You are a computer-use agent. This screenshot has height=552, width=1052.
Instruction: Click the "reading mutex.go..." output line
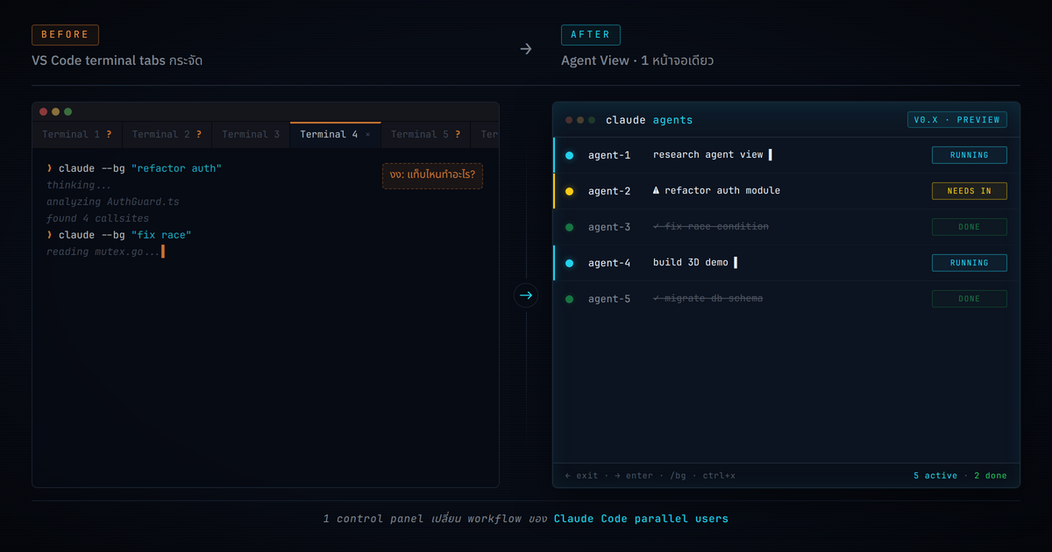tap(103, 251)
